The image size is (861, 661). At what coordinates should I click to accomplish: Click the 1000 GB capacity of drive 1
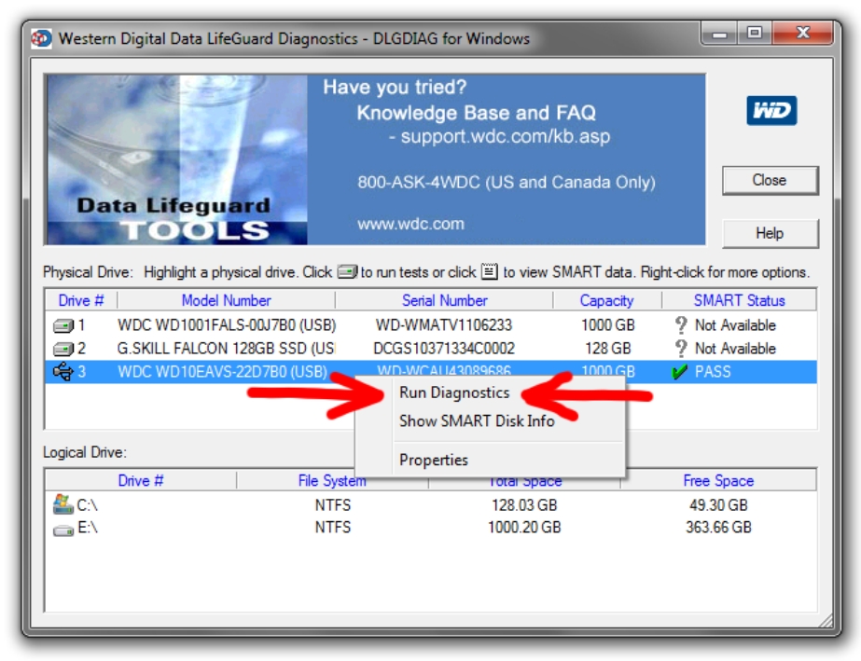(608, 325)
